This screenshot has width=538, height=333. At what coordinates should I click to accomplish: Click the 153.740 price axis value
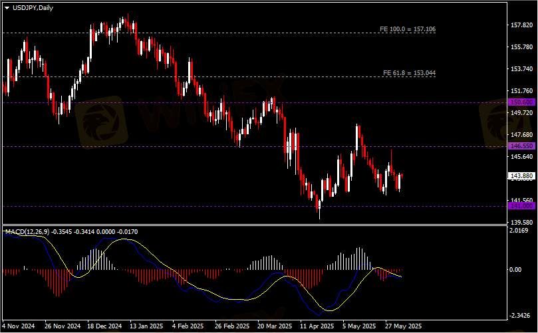point(522,69)
